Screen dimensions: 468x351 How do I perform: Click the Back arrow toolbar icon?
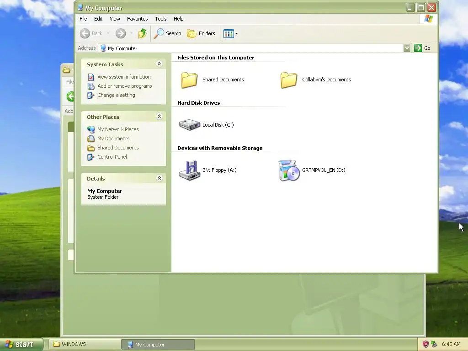(x=85, y=33)
